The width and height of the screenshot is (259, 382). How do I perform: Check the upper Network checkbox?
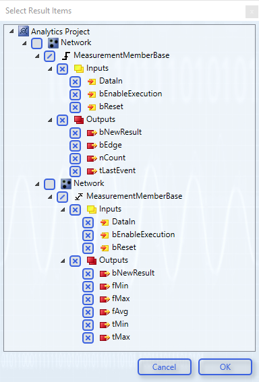coord(37,43)
